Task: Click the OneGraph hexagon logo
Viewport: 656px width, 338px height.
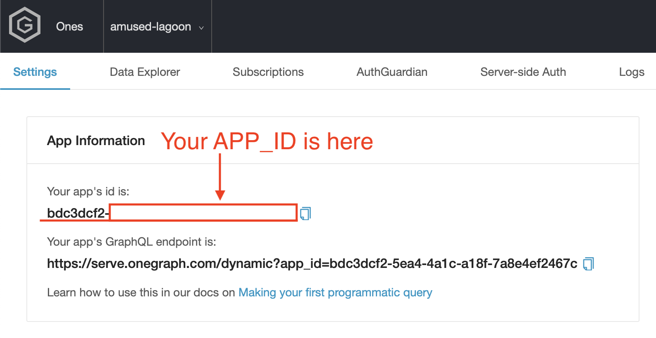Action: tap(25, 25)
